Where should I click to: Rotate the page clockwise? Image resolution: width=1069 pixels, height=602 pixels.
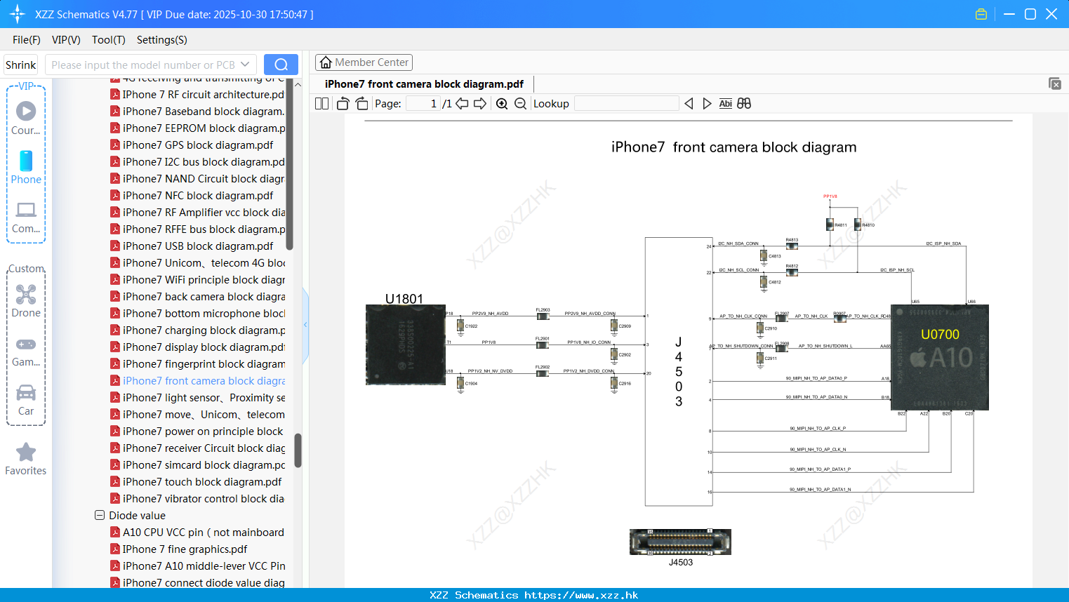tap(361, 104)
